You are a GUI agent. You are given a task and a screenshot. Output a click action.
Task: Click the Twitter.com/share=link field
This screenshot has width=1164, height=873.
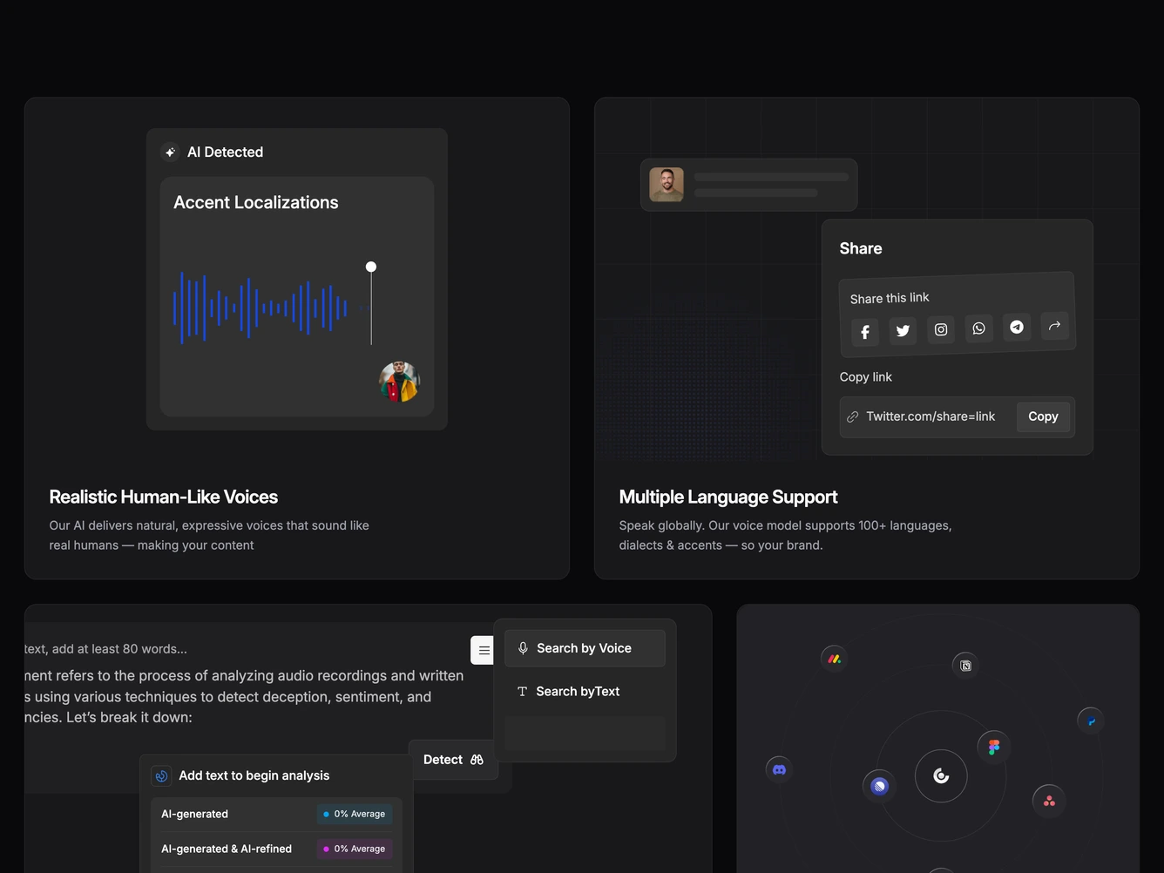pyautogui.click(x=929, y=416)
